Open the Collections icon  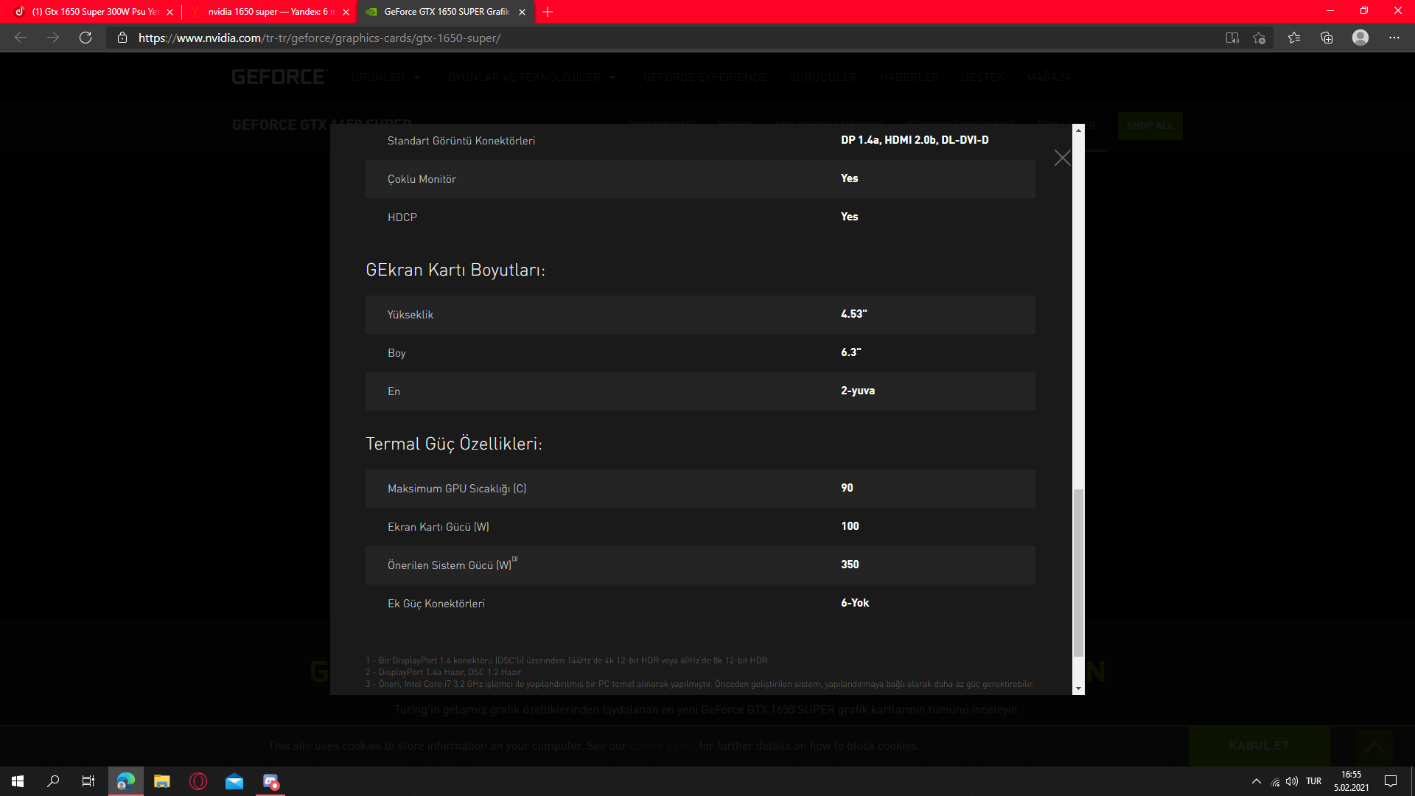1327,38
